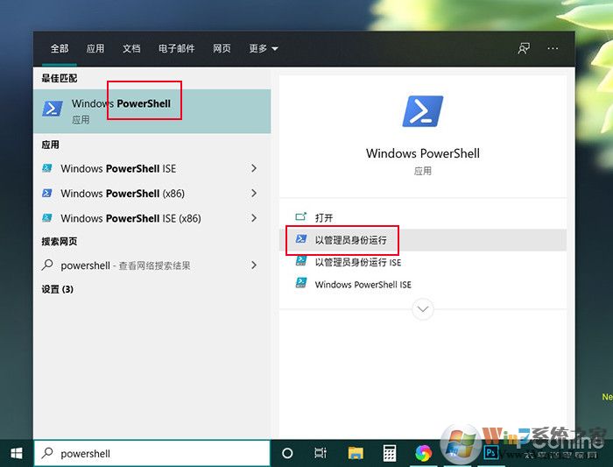The image size is (613, 467).
Task: Open the feedback icon in the search header
Action: (x=524, y=48)
